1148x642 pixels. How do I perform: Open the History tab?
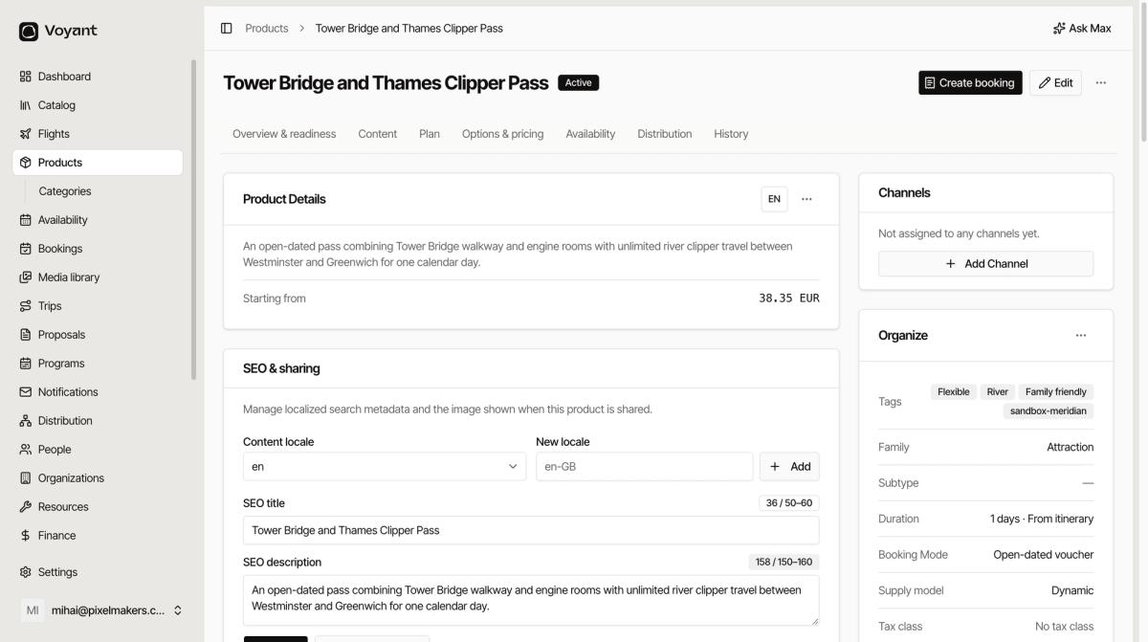click(x=731, y=134)
